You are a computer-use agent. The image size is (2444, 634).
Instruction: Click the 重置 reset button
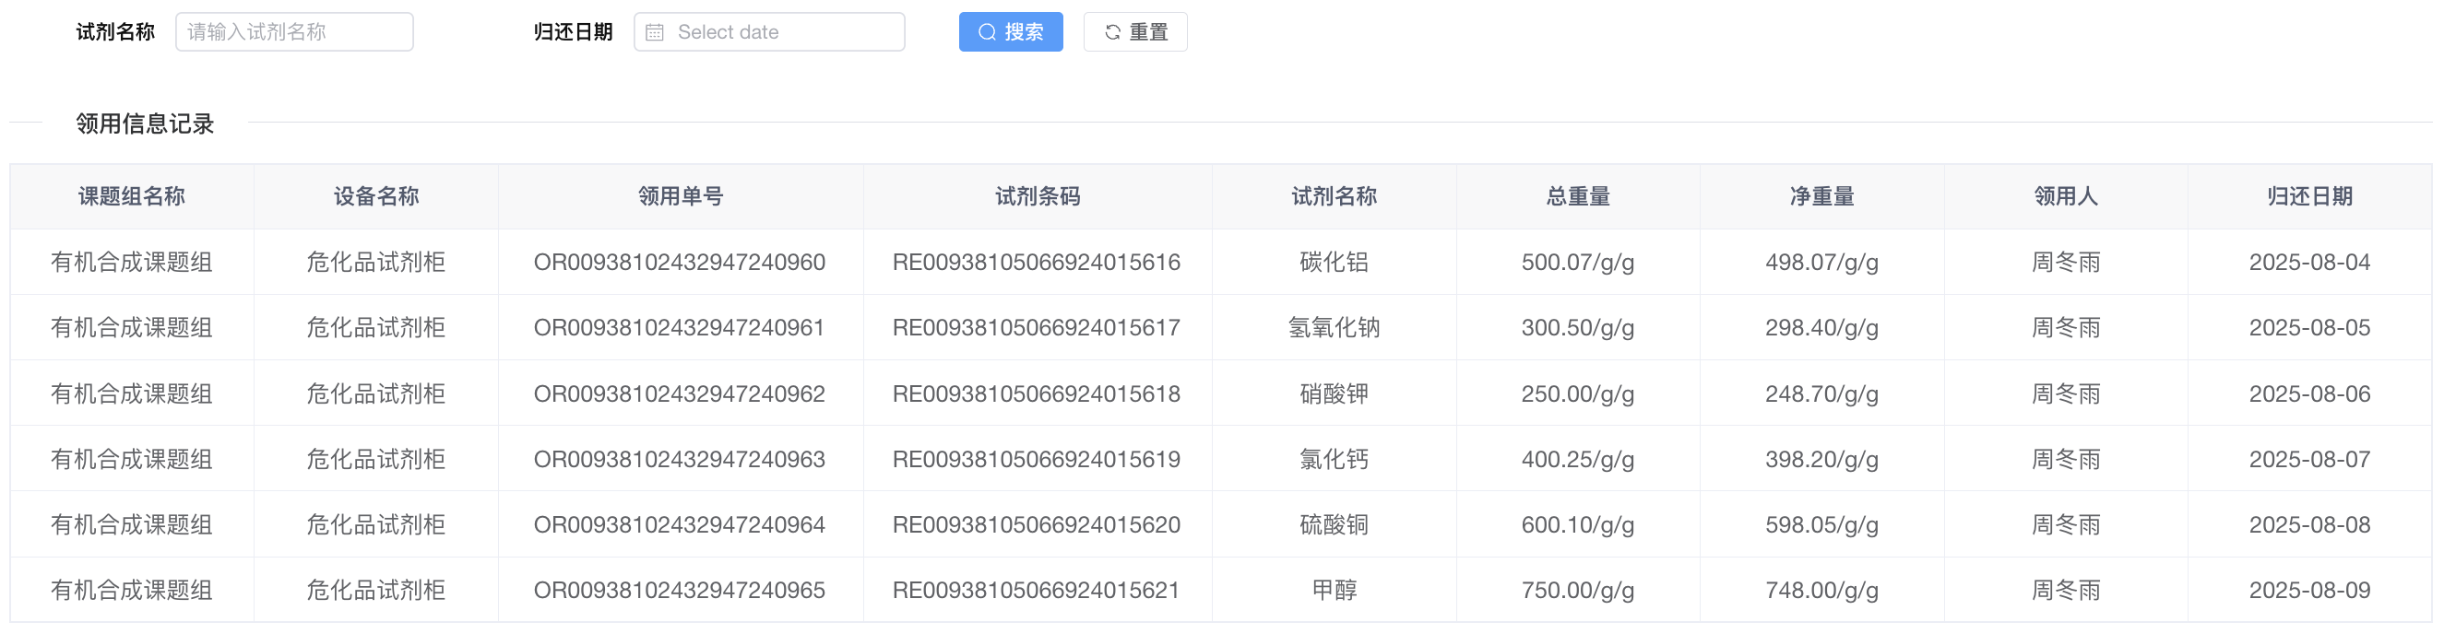1134,32
